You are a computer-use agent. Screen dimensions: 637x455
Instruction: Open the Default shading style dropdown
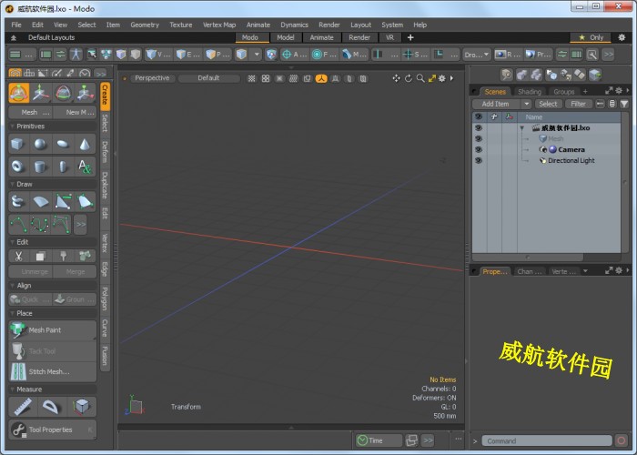[x=208, y=78]
